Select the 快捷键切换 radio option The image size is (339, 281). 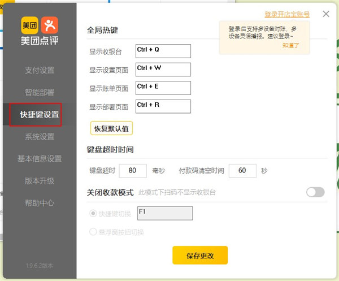tap(93, 213)
